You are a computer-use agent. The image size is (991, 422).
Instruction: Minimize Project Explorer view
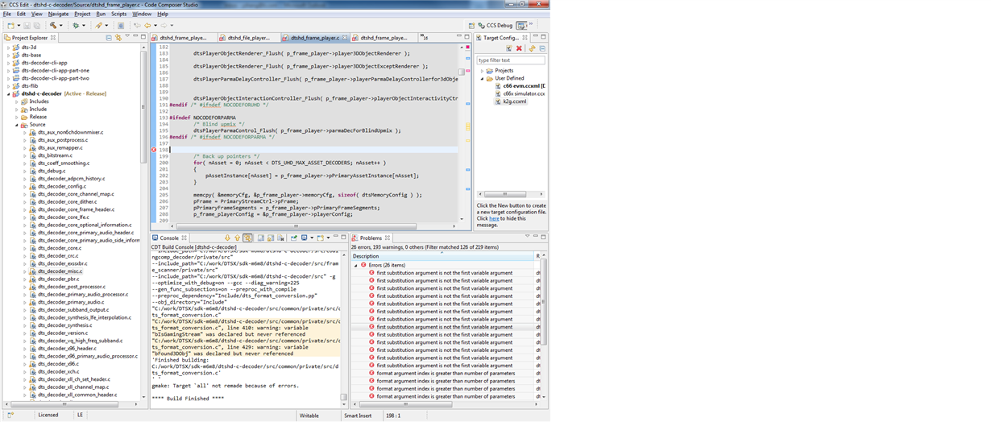(x=135, y=36)
